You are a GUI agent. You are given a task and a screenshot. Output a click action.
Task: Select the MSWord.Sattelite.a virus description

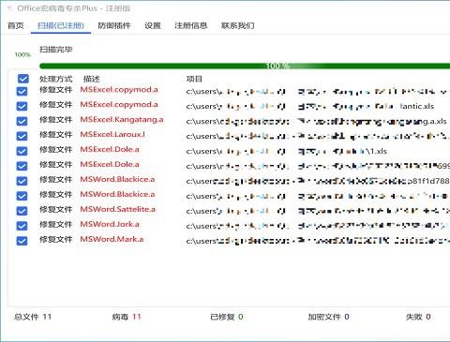pyautogui.click(x=117, y=209)
